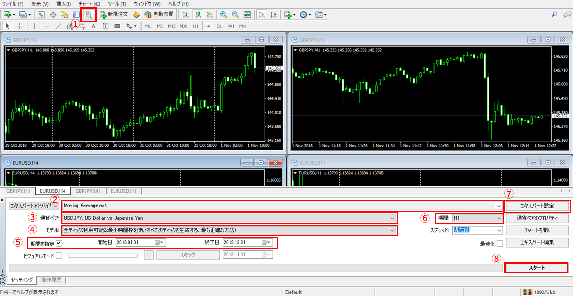Click the visual mode speed slider
573x296 pixels.
pyautogui.click(x=103, y=255)
